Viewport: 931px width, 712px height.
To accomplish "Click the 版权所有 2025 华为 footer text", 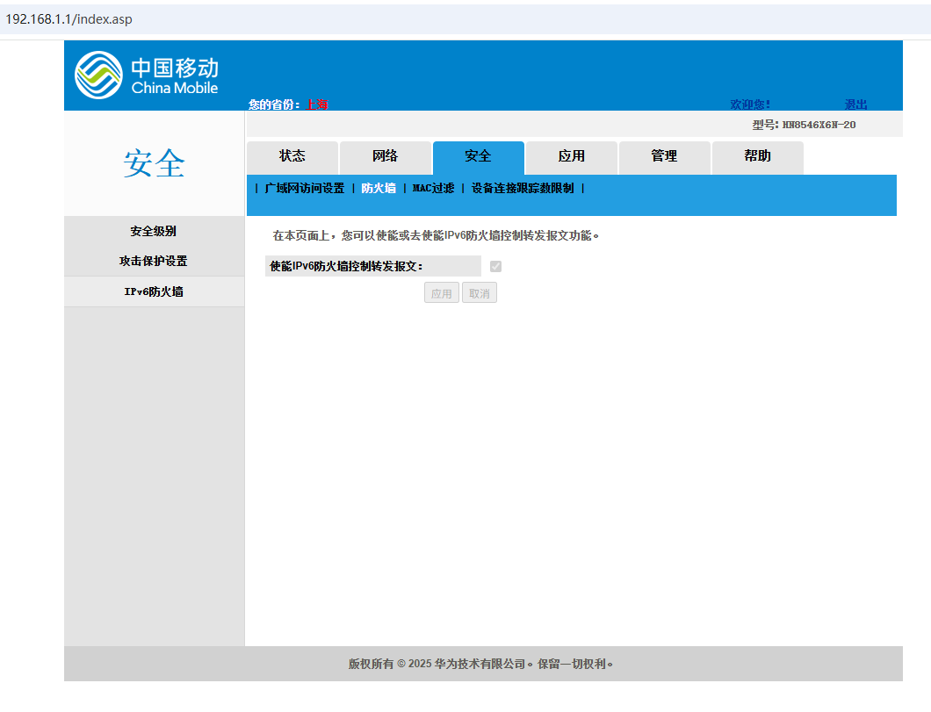I will click(x=480, y=664).
